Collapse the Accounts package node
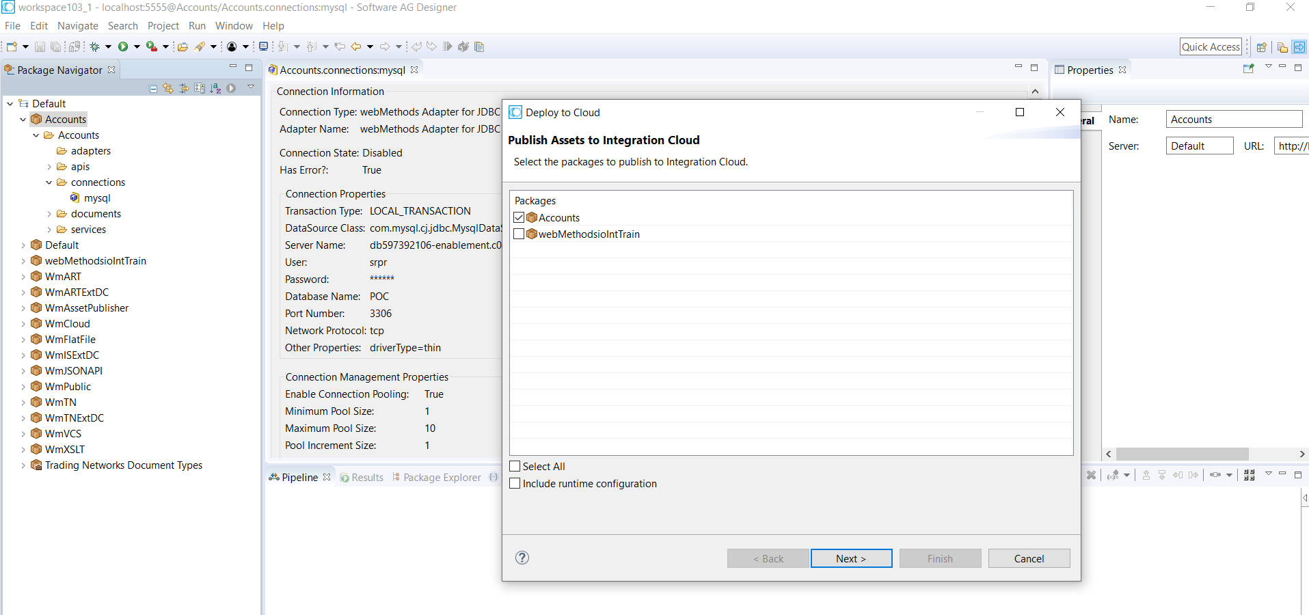 point(23,120)
